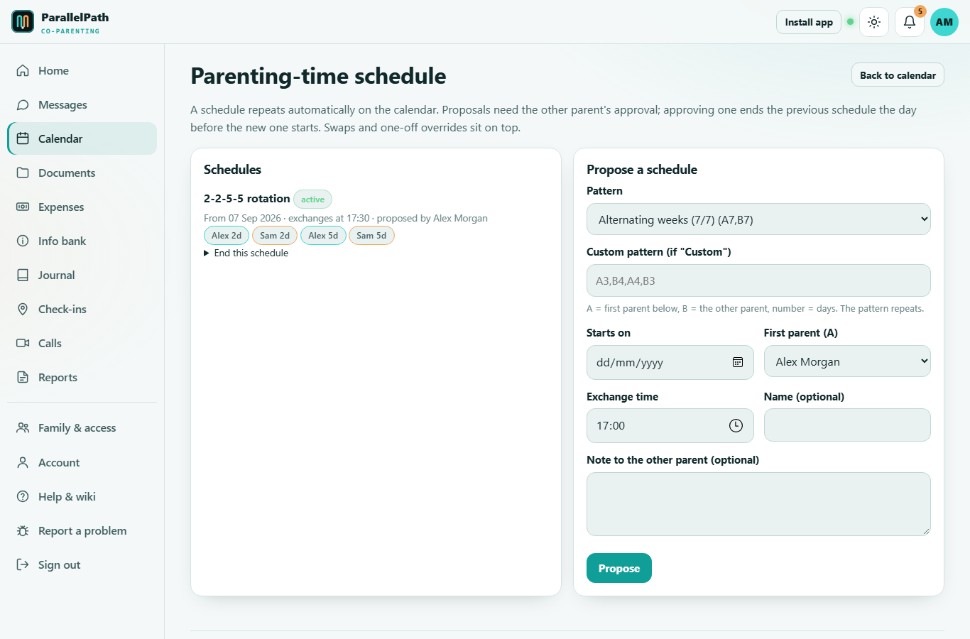The image size is (970, 639).
Task: Click the Check-ins pin icon
Action: click(23, 309)
